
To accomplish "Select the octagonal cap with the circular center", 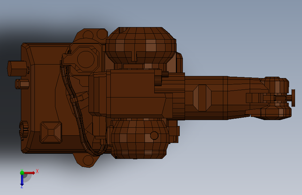I will point(86,59).
